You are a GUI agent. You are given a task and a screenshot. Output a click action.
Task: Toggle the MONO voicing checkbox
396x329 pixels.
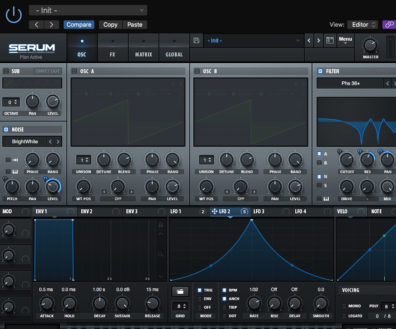tap(345, 306)
